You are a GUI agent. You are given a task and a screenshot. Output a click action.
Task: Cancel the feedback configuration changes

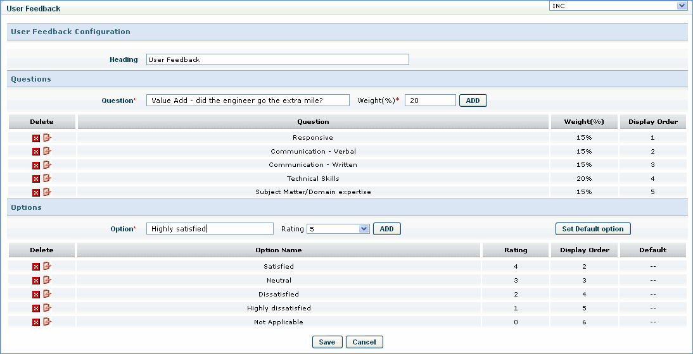tap(364, 342)
